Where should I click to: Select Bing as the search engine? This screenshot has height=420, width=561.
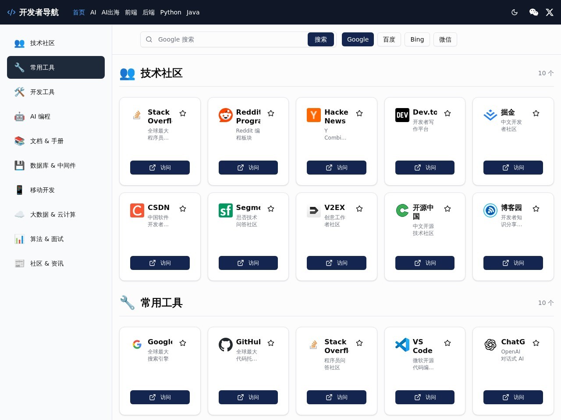pyautogui.click(x=417, y=39)
